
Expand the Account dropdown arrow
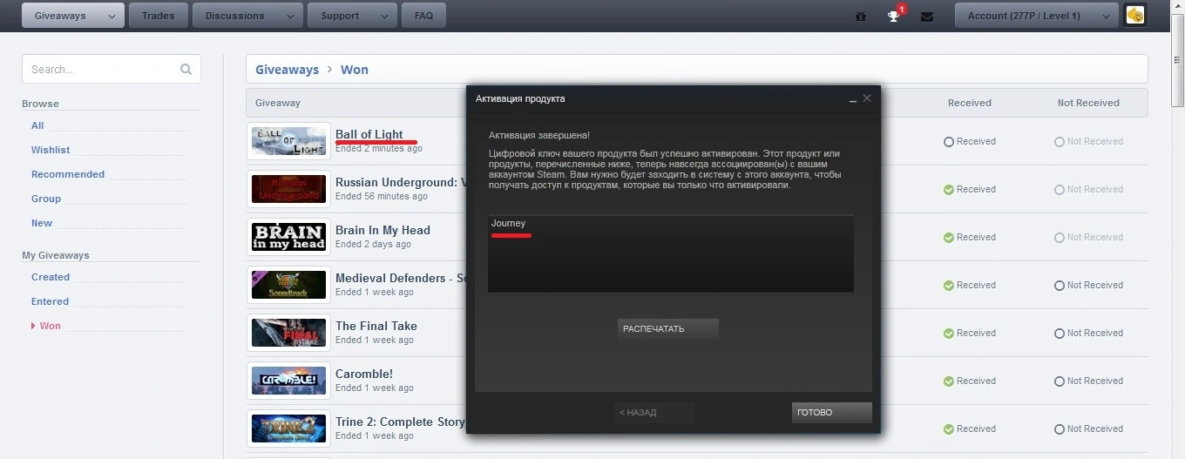1106,16
